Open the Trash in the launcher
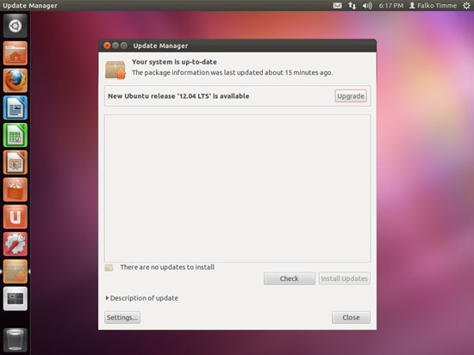The height and width of the screenshot is (355, 474). (x=16, y=340)
